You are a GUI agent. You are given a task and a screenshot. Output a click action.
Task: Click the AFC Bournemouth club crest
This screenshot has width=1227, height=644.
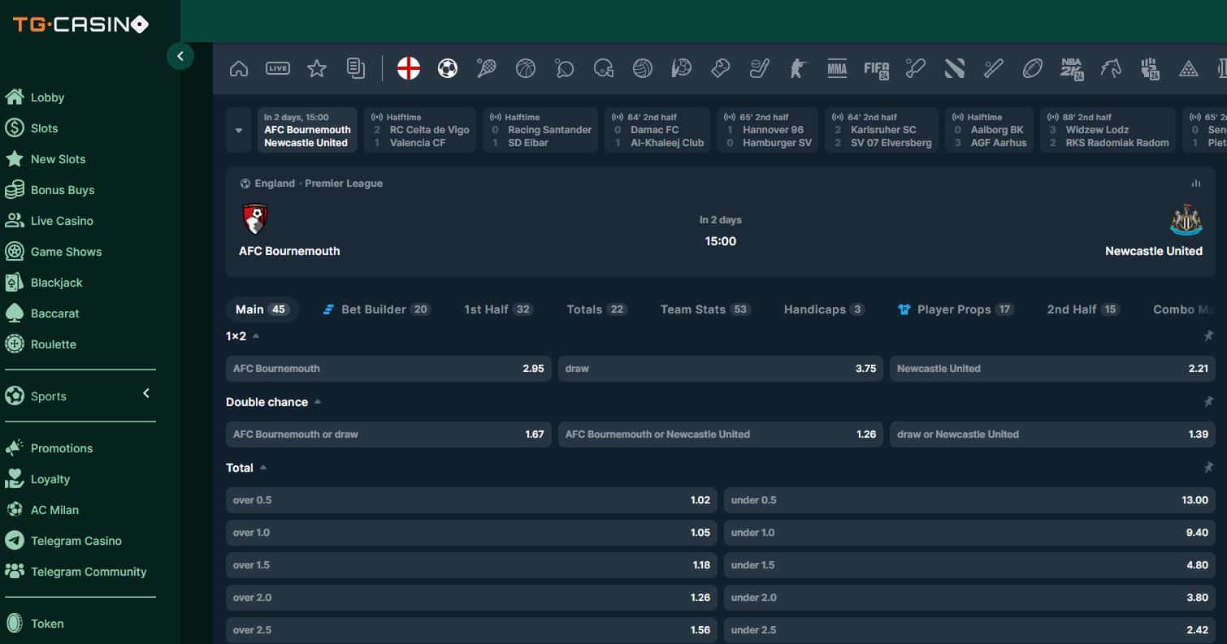(x=255, y=219)
